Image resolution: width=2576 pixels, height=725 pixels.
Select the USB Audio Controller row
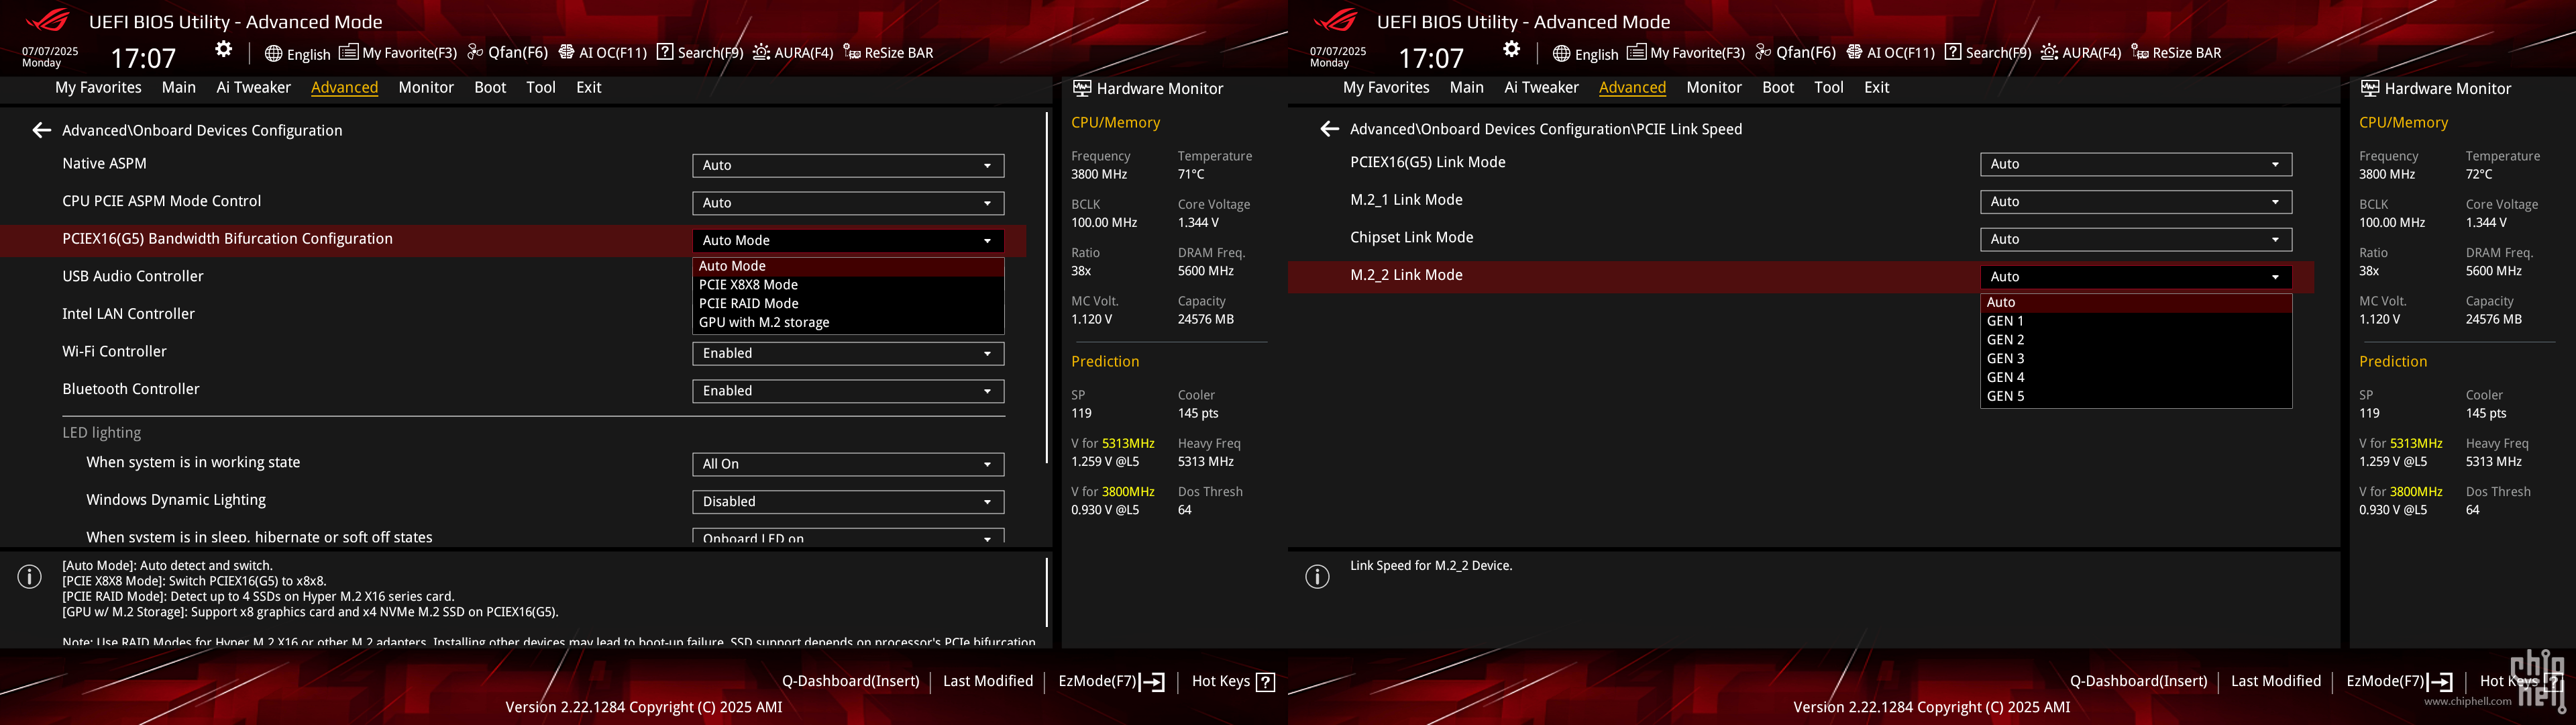tap(513, 277)
